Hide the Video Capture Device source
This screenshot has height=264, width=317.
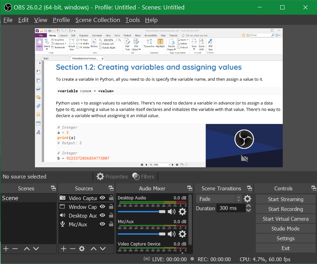coord(102,198)
